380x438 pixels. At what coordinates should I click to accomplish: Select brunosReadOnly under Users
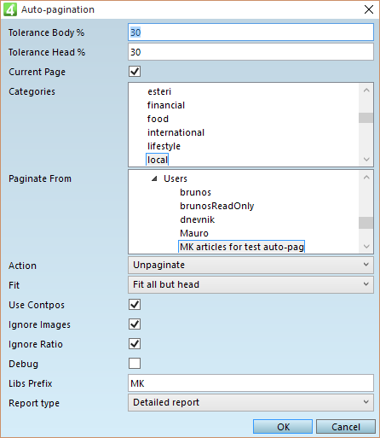coord(217,206)
